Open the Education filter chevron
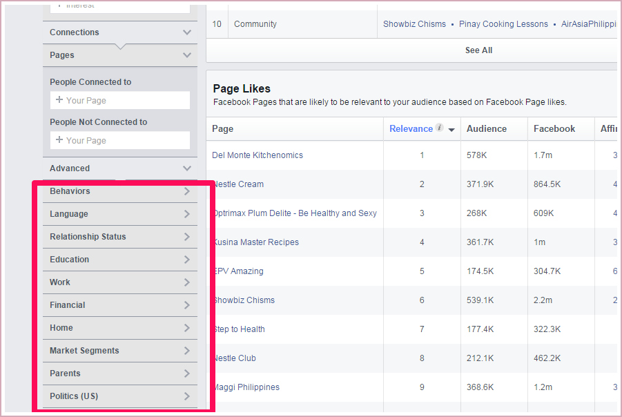Image resolution: width=622 pixels, height=417 pixels. point(186,260)
